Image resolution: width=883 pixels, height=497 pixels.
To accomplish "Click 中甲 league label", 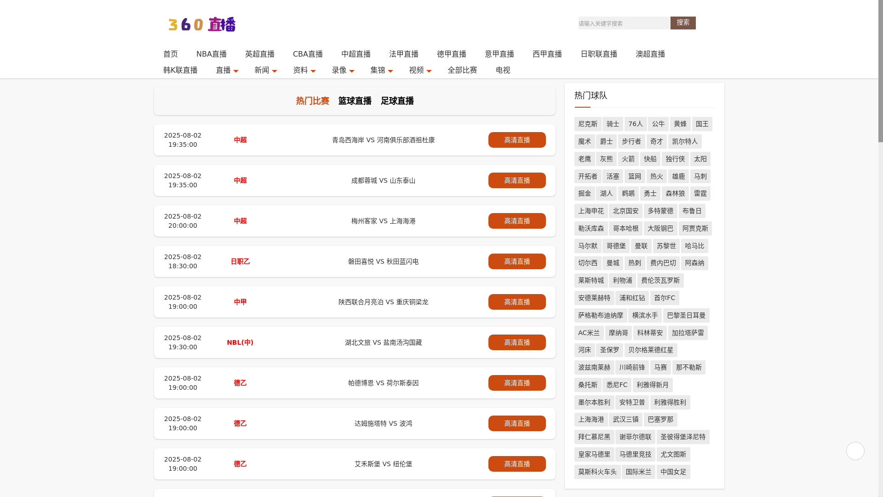I will 240,302.
